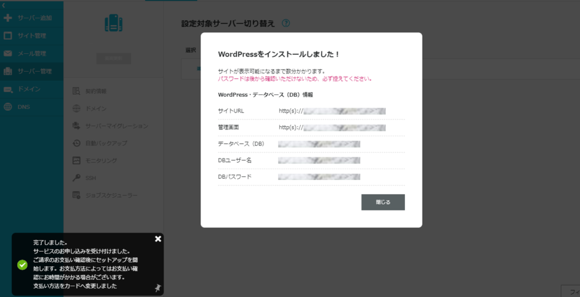
Task: Click the pink password warning text
Action: (x=295, y=79)
